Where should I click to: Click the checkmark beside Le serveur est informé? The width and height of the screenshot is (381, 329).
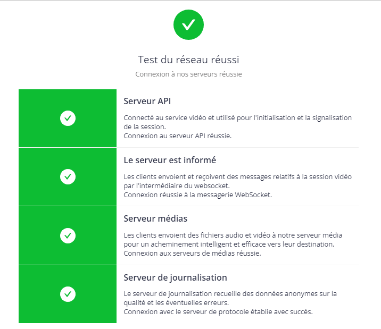click(68, 176)
